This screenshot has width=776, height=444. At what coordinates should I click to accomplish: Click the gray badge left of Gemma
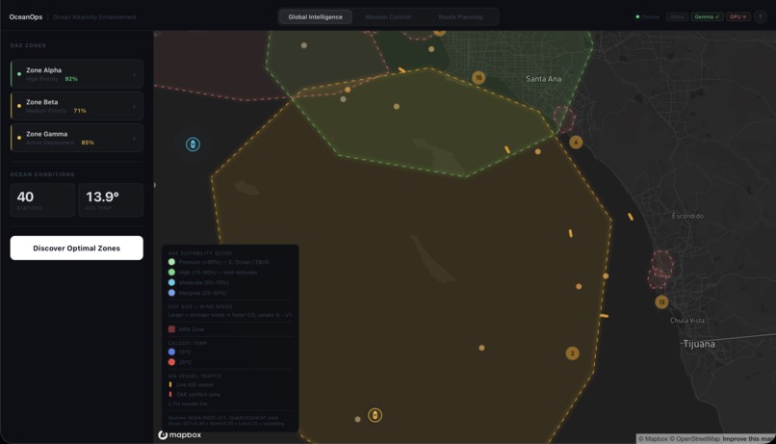pyautogui.click(x=677, y=16)
